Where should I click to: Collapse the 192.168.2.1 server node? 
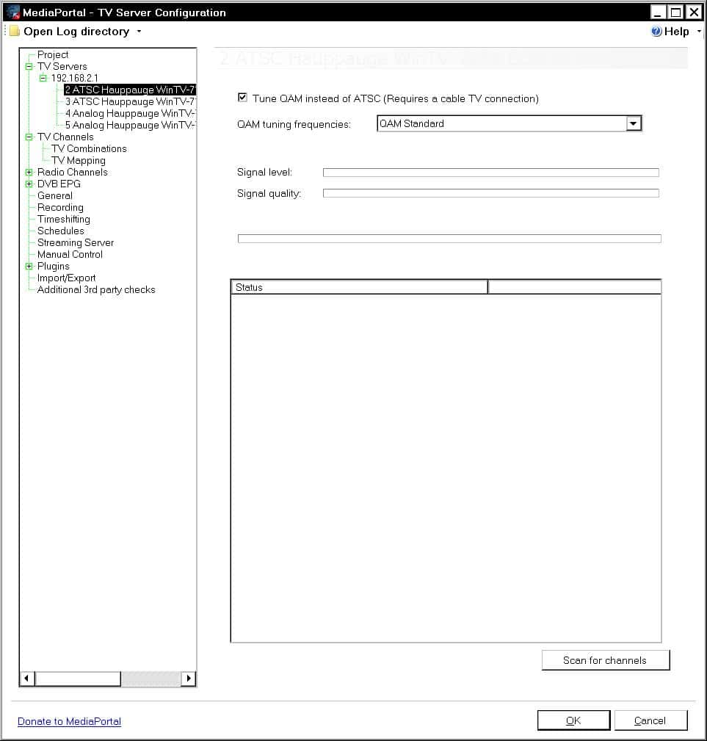(x=43, y=79)
